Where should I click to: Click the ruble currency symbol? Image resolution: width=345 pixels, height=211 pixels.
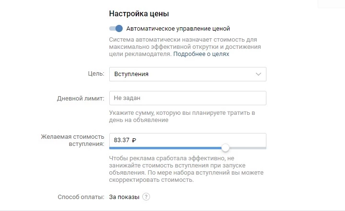pos(134,140)
